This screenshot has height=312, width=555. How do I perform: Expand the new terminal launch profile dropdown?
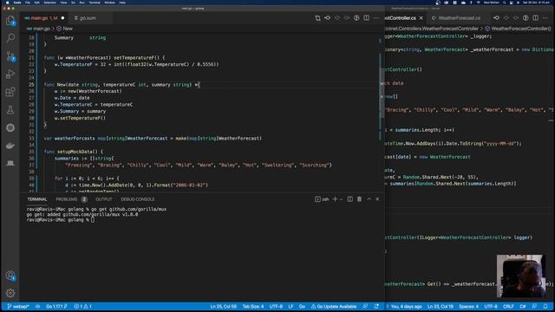pyautogui.click(x=341, y=199)
